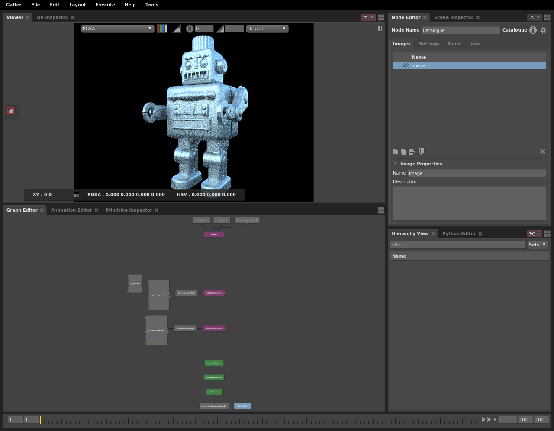
Task: Select the blue Catalogue node in graph
Action: pos(242,406)
